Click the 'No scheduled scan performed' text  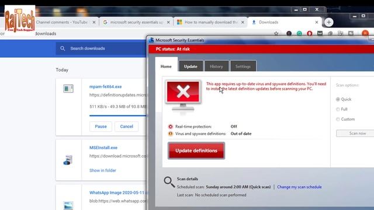click(221, 195)
